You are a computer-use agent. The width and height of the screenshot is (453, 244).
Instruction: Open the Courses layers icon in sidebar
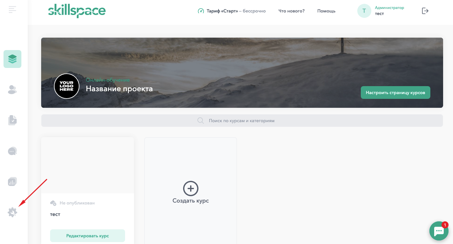pos(12,59)
